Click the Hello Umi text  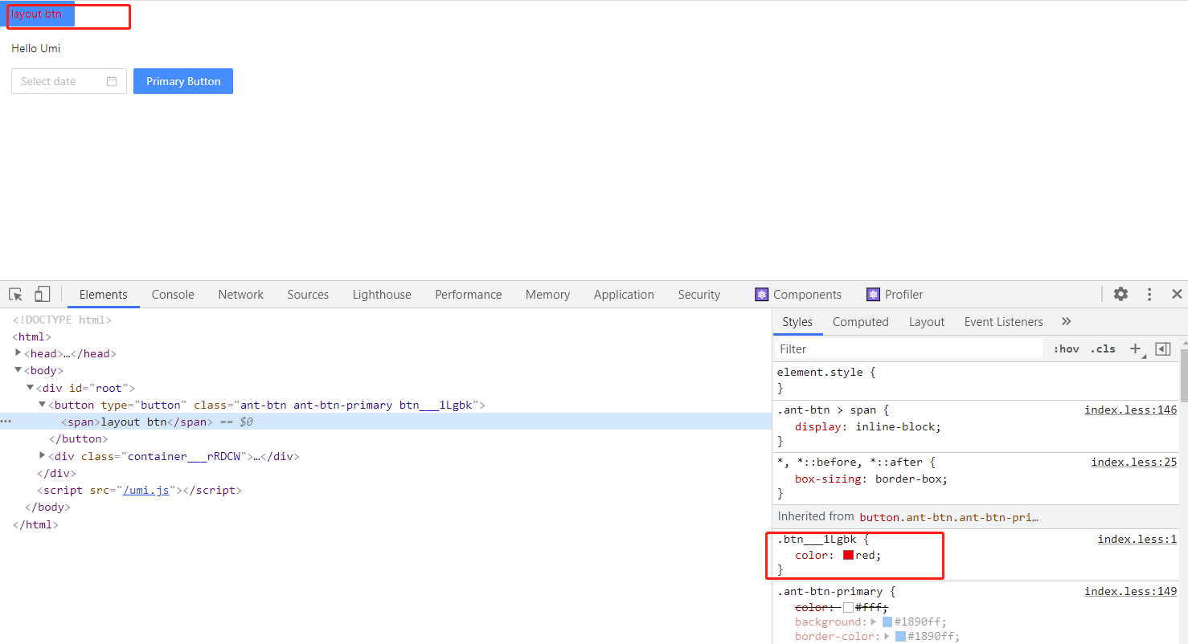point(36,48)
